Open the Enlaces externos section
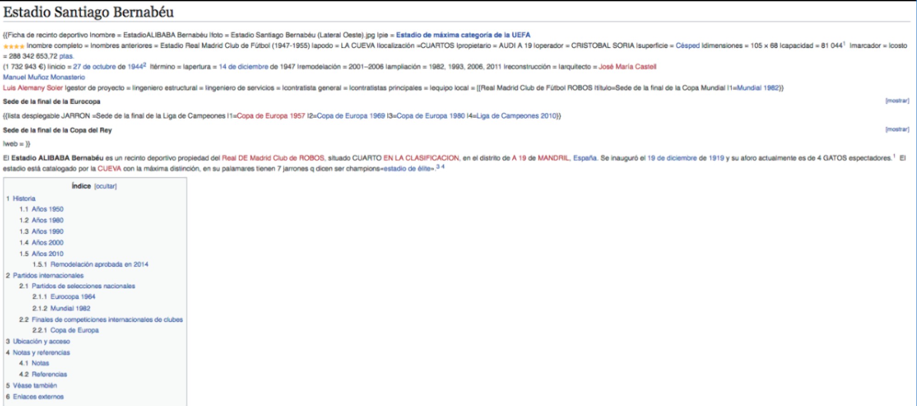This screenshot has width=917, height=406. coord(38,397)
